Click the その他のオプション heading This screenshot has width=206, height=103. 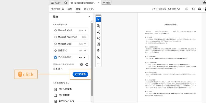(x=61, y=83)
